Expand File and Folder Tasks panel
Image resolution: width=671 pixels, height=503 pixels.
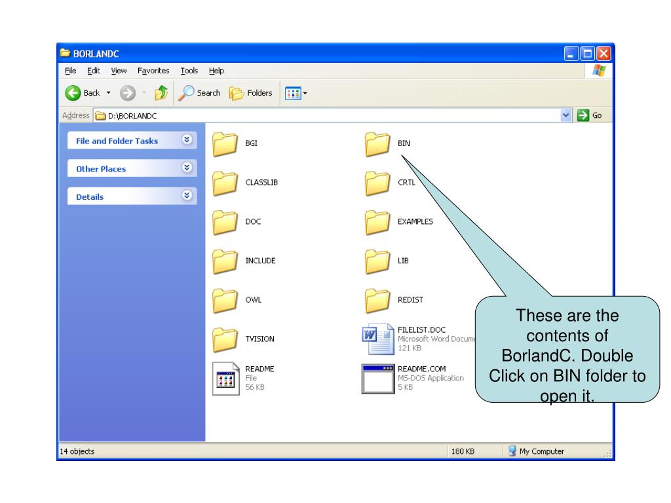(187, 140)
